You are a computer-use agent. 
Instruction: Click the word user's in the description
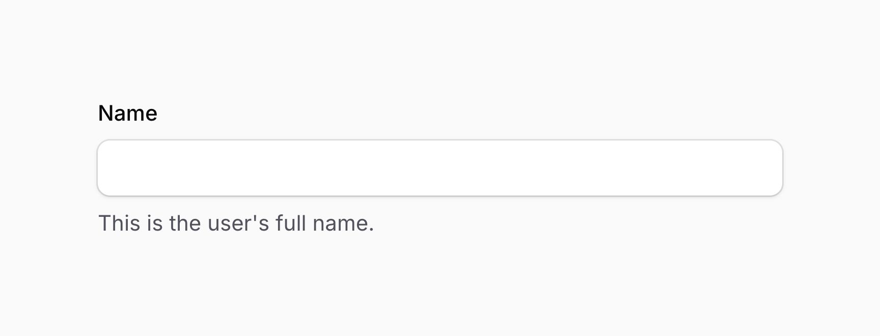(x=238, y=223)
